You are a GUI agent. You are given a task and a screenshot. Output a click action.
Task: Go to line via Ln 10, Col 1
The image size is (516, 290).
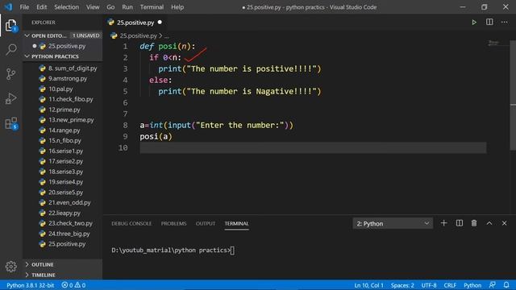coord(368,285)
